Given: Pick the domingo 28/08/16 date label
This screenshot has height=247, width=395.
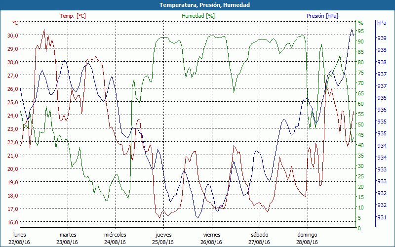Looking at the screenshot, I should [x=307, y=238].
